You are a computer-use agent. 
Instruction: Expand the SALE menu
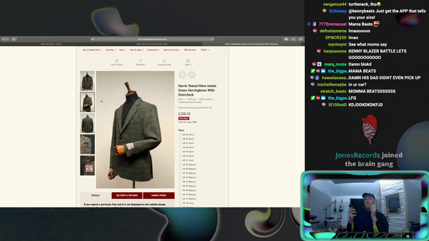[x=204, y=50]
